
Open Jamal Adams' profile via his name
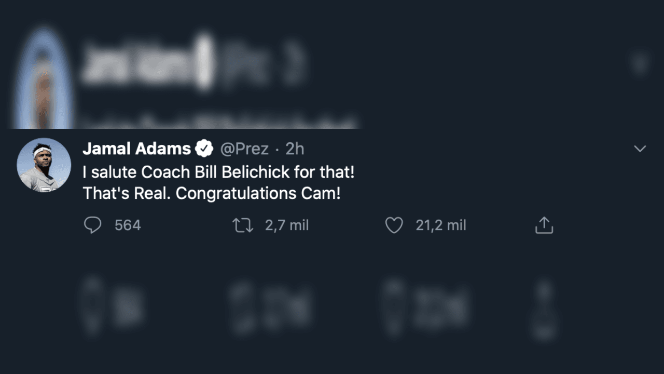[136, 149]
